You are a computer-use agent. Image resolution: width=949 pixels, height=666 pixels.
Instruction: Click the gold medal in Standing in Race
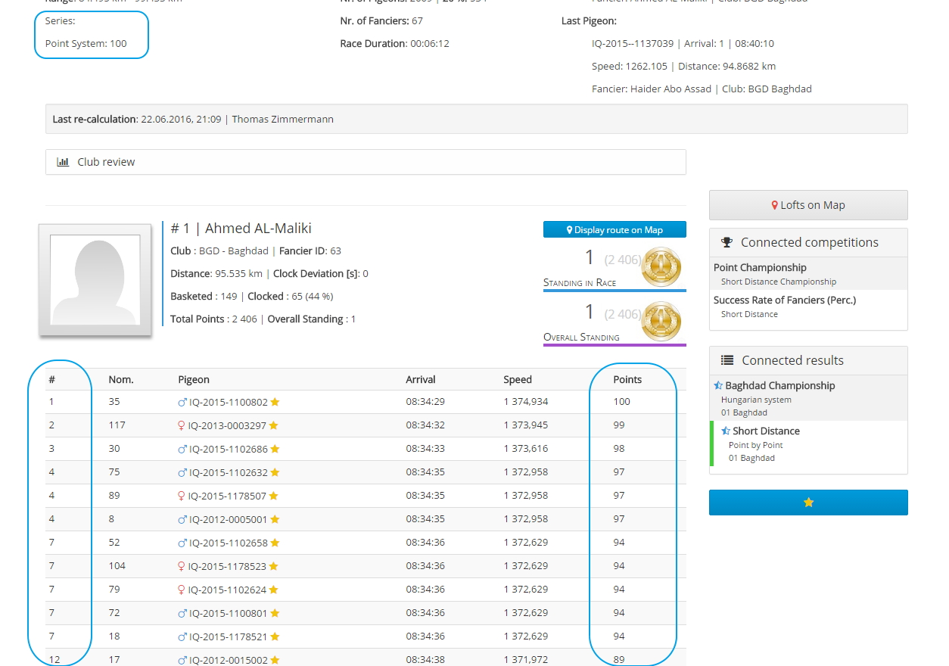pos(661,266)
